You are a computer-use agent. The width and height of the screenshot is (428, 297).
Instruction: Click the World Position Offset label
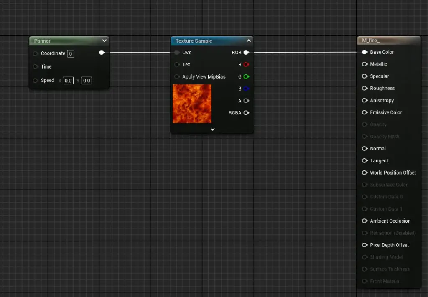point(393,173)
